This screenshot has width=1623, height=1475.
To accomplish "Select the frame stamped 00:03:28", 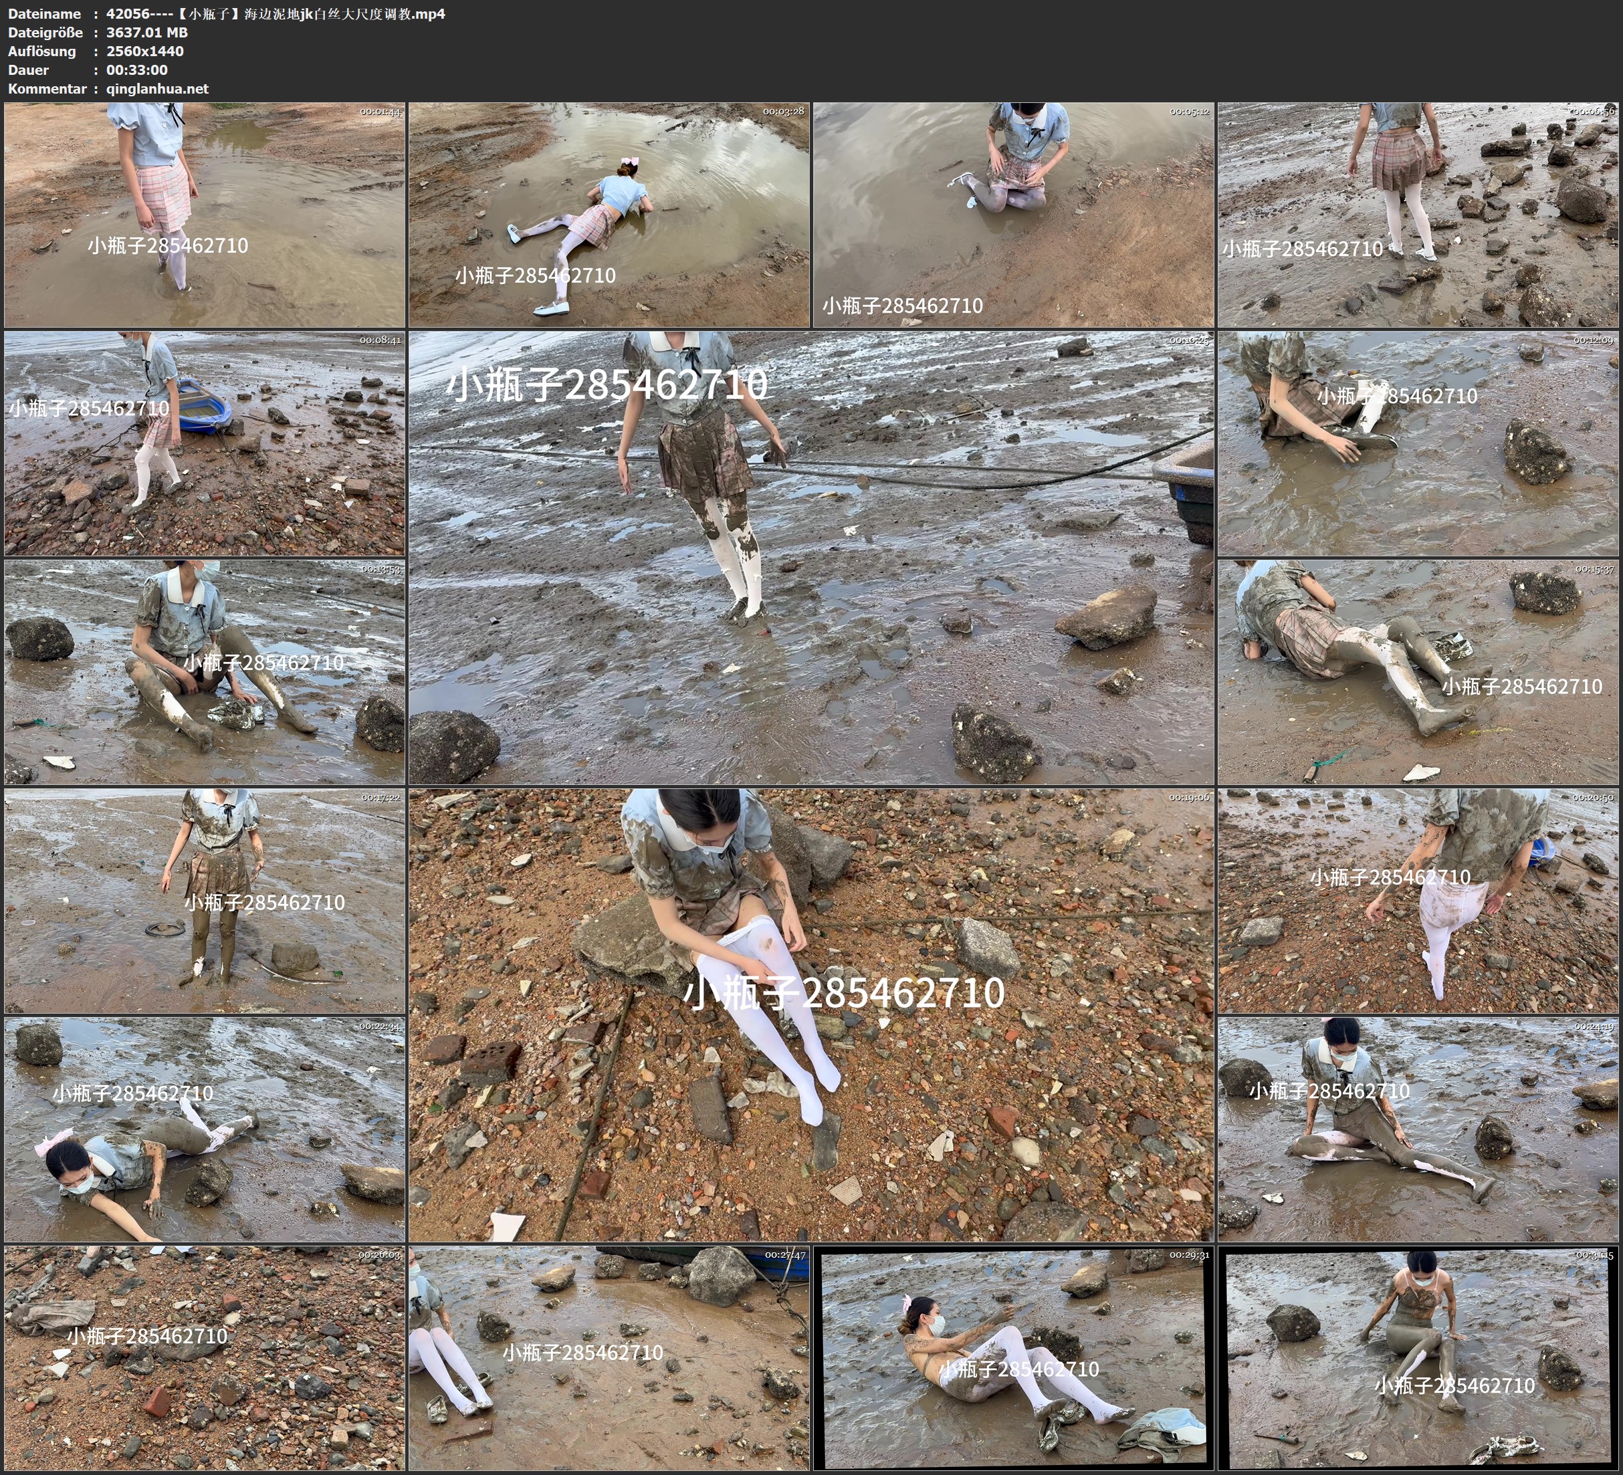I will point(609,214).
